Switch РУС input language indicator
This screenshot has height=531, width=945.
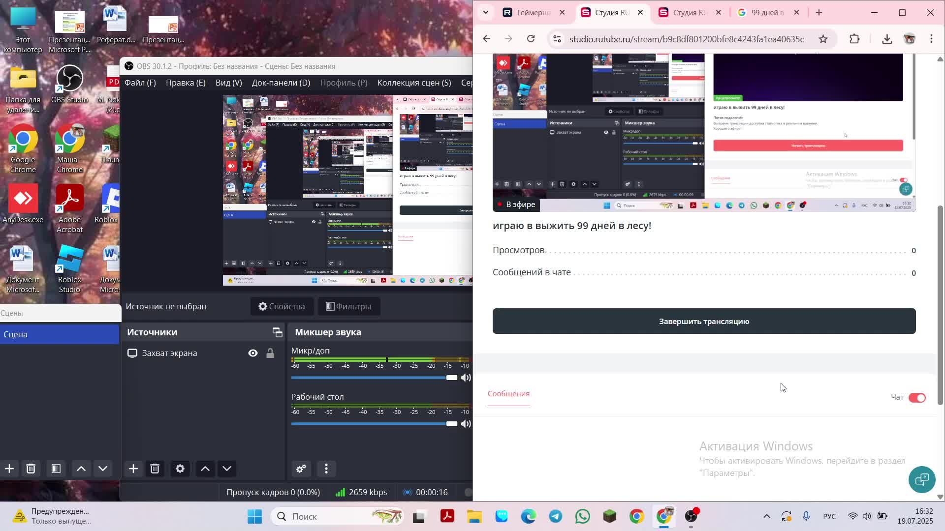[x=829, y=516]
